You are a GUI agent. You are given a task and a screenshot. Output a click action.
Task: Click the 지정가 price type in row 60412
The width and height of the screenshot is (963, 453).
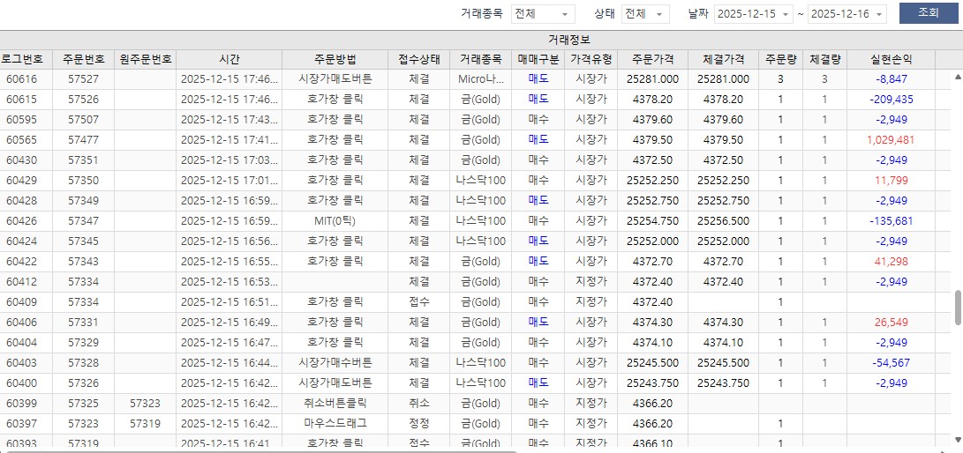(x=591, y=281)
